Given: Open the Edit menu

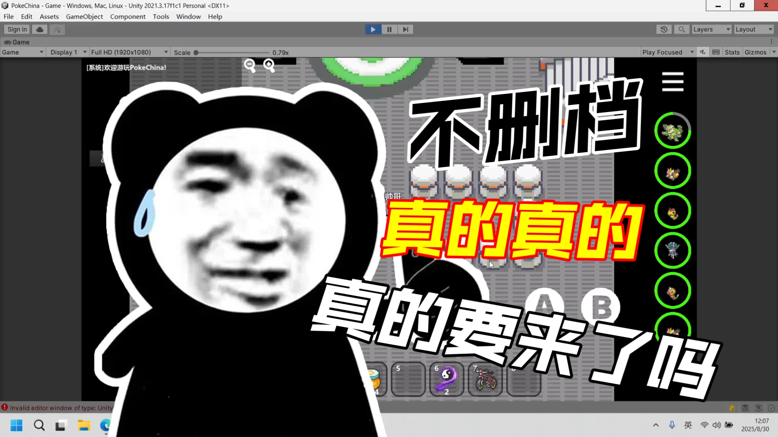Looking at the screenshot, I should pyautogui.click(x=27, y=17).
